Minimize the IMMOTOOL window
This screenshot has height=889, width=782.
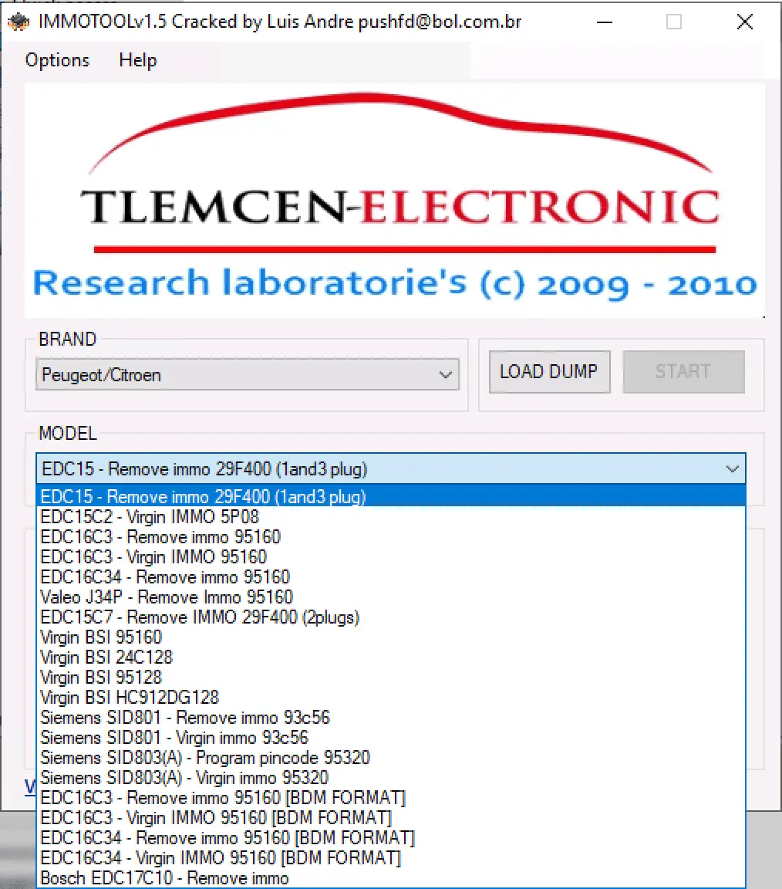click(605, 22)
